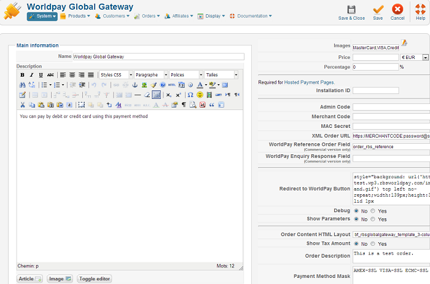Screen dimensions: 430x284
Task: Insert blockquote in editor
Action: pyautogui.click(x=211, y=105)
